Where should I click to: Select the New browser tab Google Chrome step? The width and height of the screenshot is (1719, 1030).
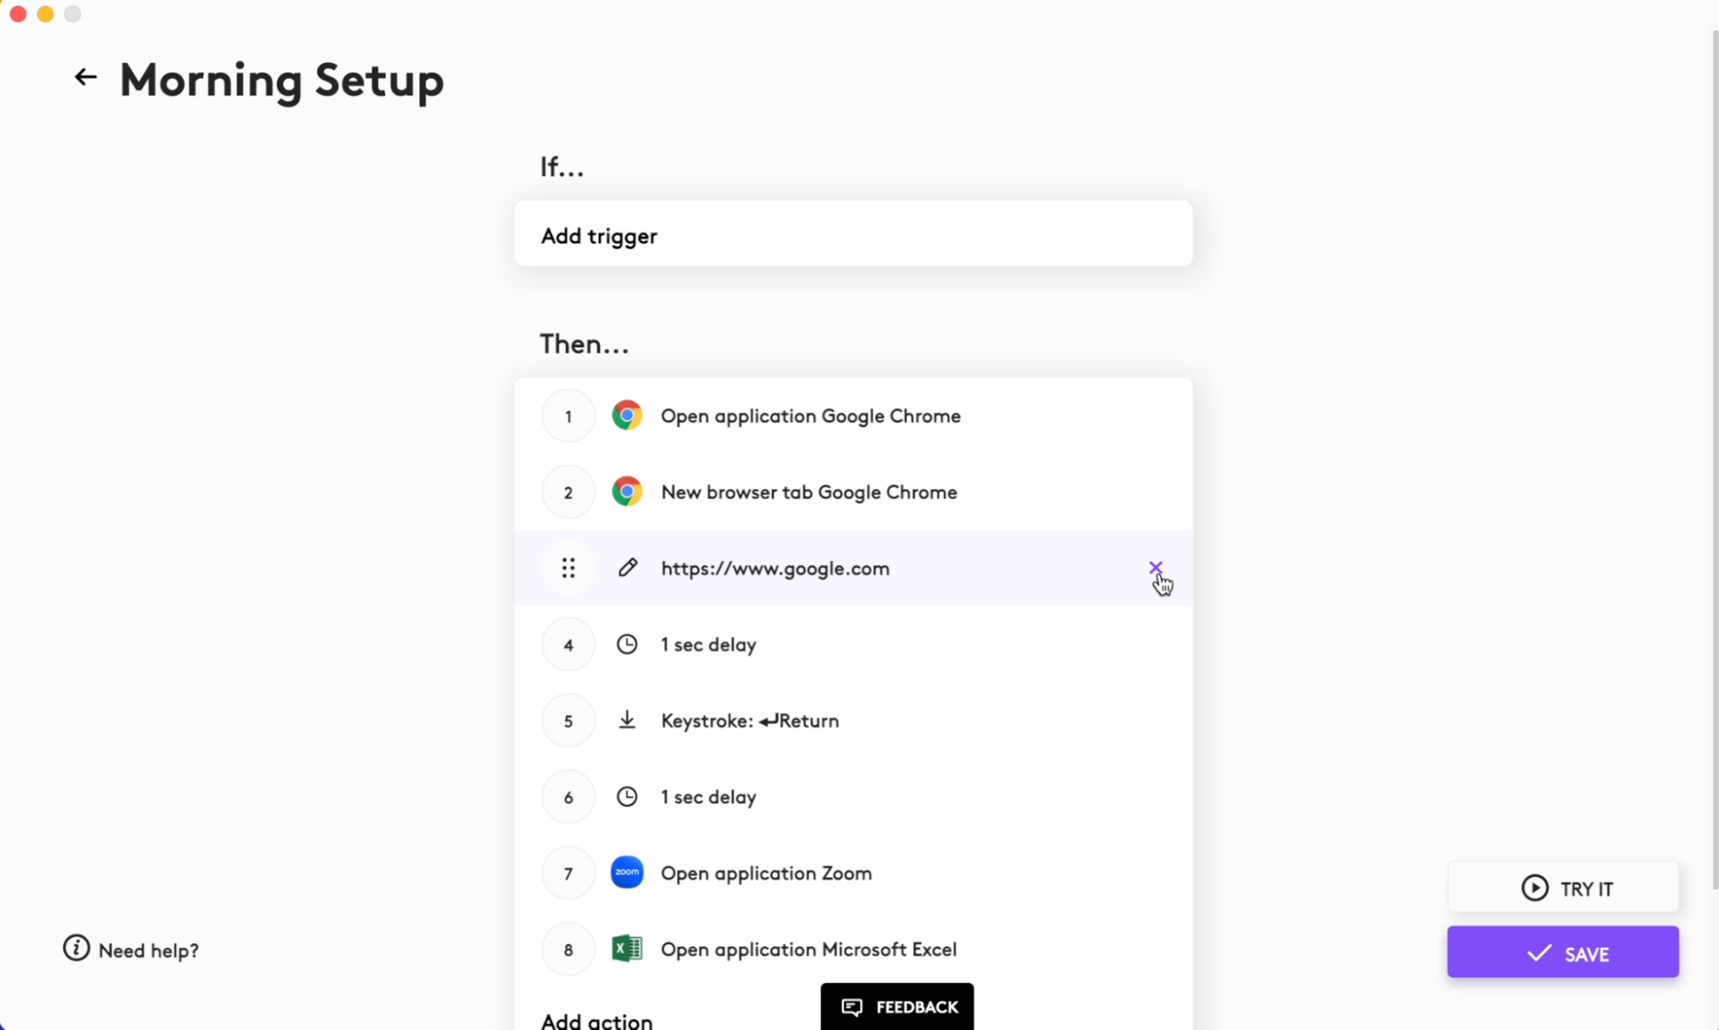(808, 493)
